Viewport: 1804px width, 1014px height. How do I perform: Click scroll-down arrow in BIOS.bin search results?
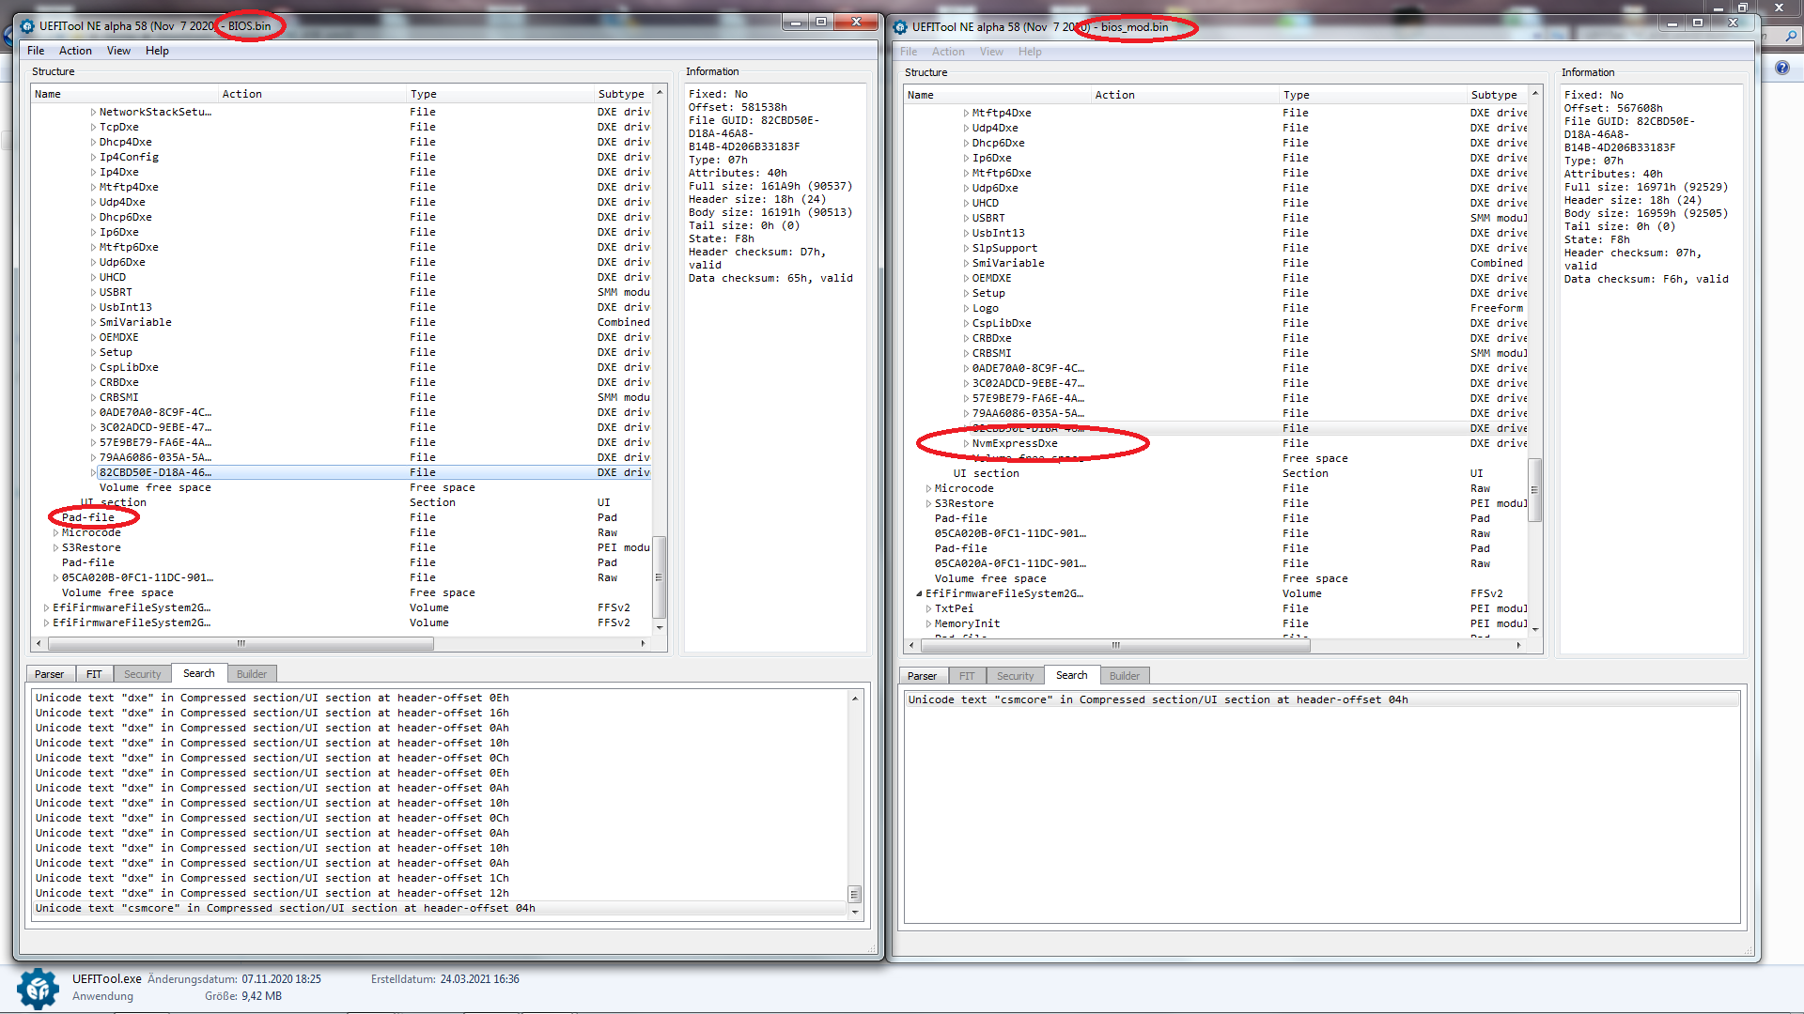[x=854, y=912]
